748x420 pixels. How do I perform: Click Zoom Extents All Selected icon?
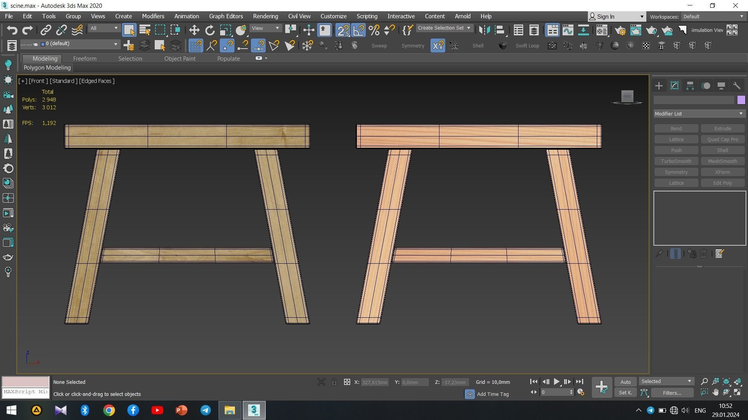(x=737, y=382)
